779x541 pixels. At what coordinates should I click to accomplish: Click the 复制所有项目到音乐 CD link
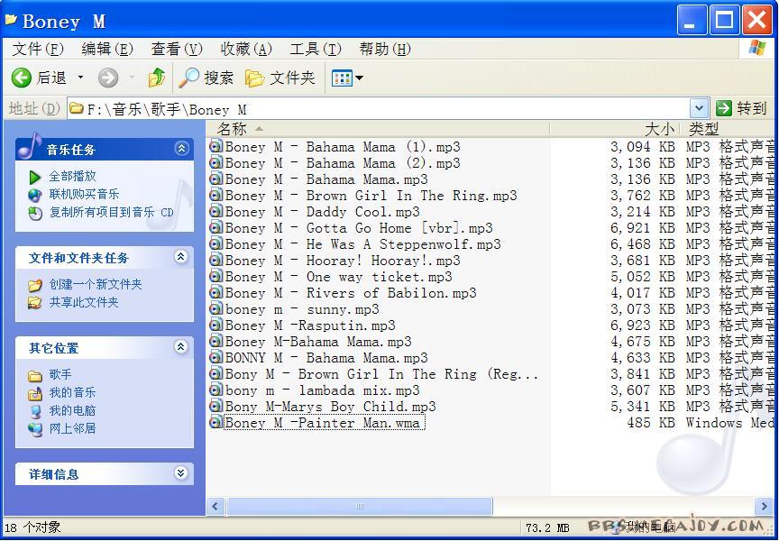112,213
